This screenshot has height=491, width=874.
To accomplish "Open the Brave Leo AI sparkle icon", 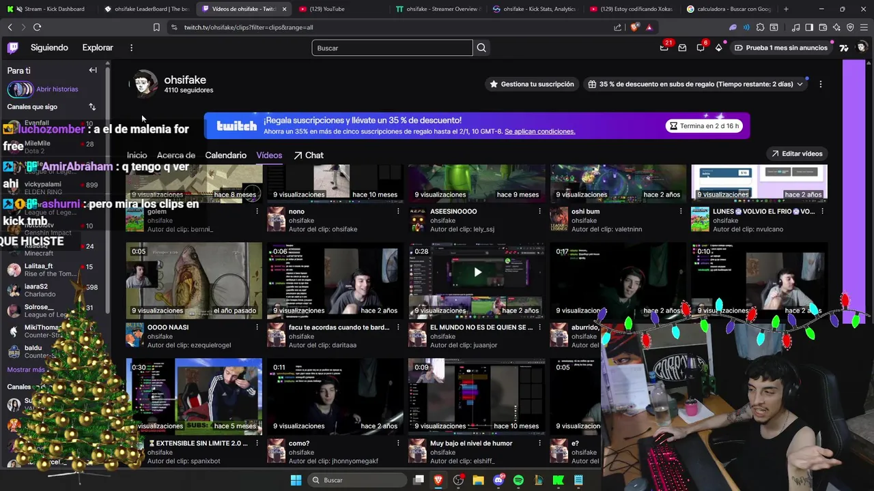I will click(x=836, y=27).
